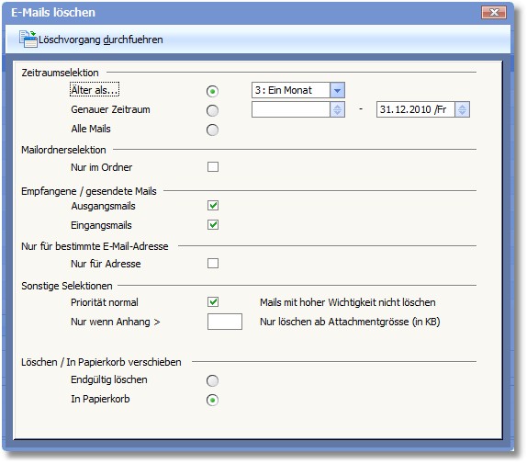Image resolution: width=527 pixels, height=464 pixels.
Task: Click the start date field spinner
Action: pyautogui.click(x=338, y=109)
